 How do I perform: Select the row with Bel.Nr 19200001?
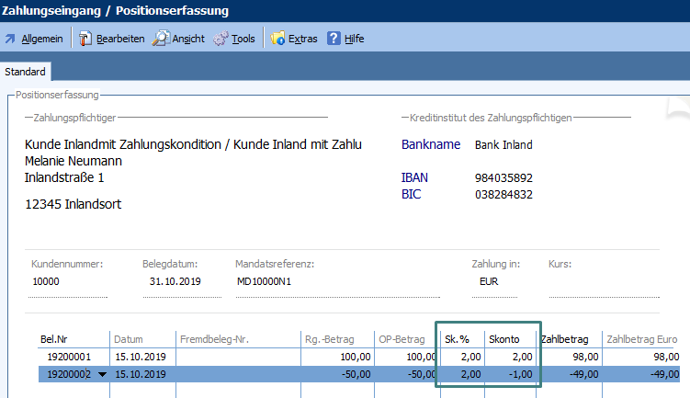[x=69, y=357]
